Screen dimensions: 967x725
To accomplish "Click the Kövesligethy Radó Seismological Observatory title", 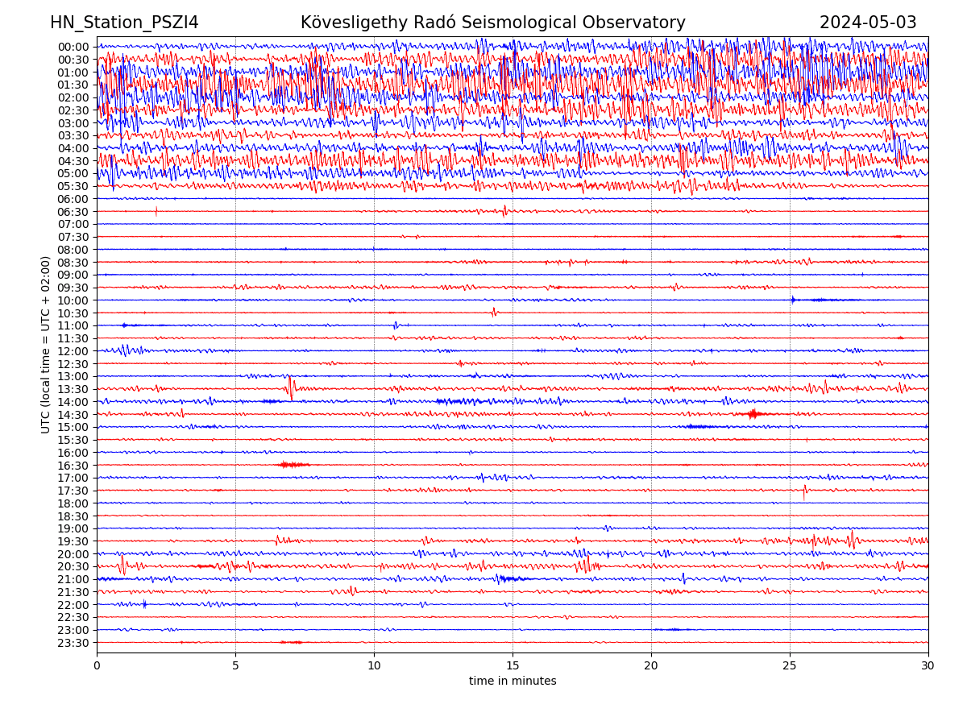I will click(x=492, y=23).
